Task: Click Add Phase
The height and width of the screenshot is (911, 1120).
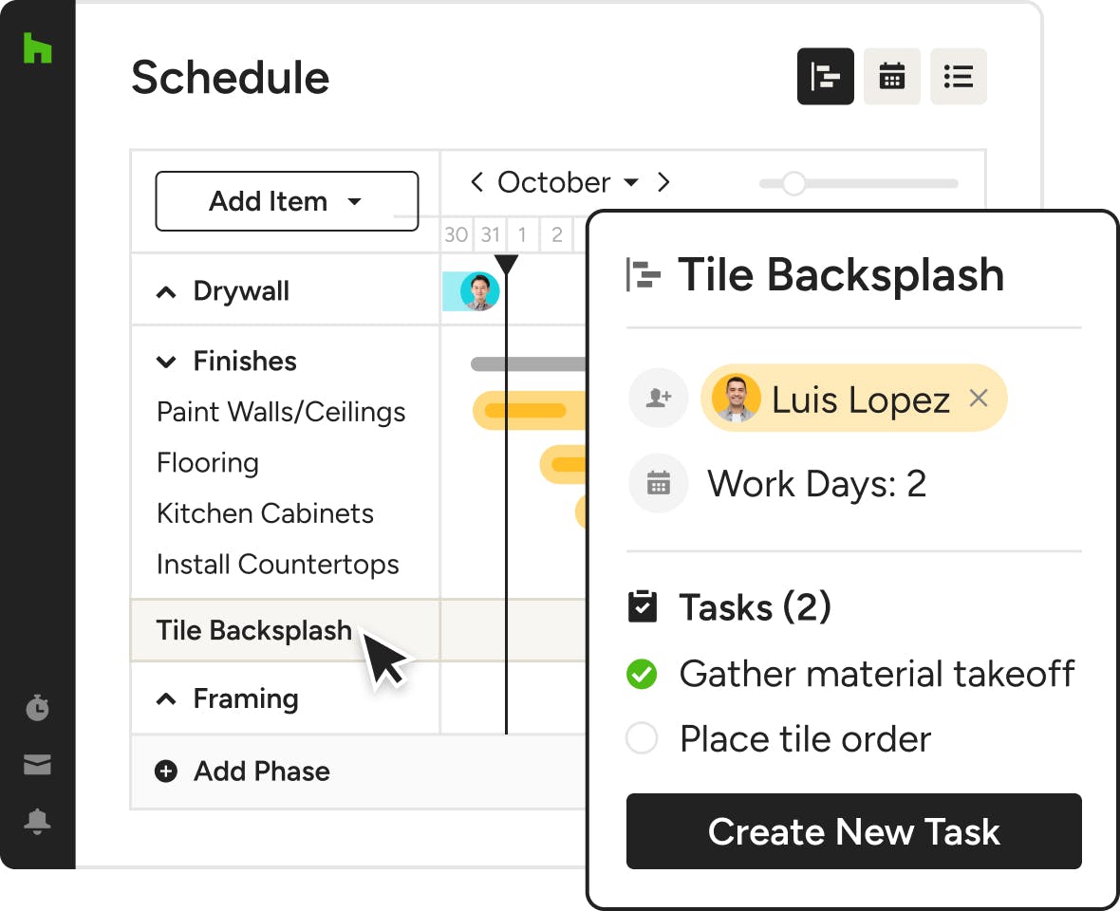Action: click(244, 772)
